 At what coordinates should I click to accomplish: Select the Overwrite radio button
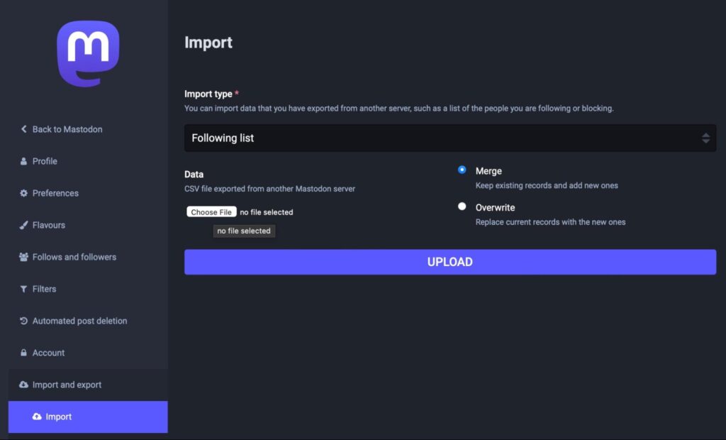(462, 207)
